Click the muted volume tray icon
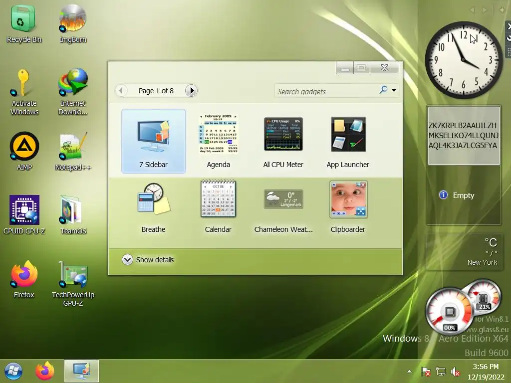Screen dimensions: 511x383 click(x=455, y=372)
